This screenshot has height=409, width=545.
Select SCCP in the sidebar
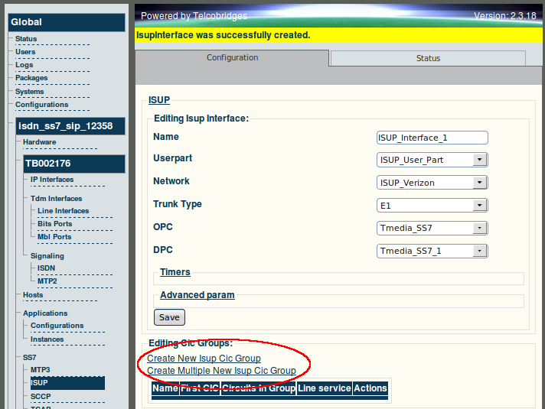pos(41,397)
